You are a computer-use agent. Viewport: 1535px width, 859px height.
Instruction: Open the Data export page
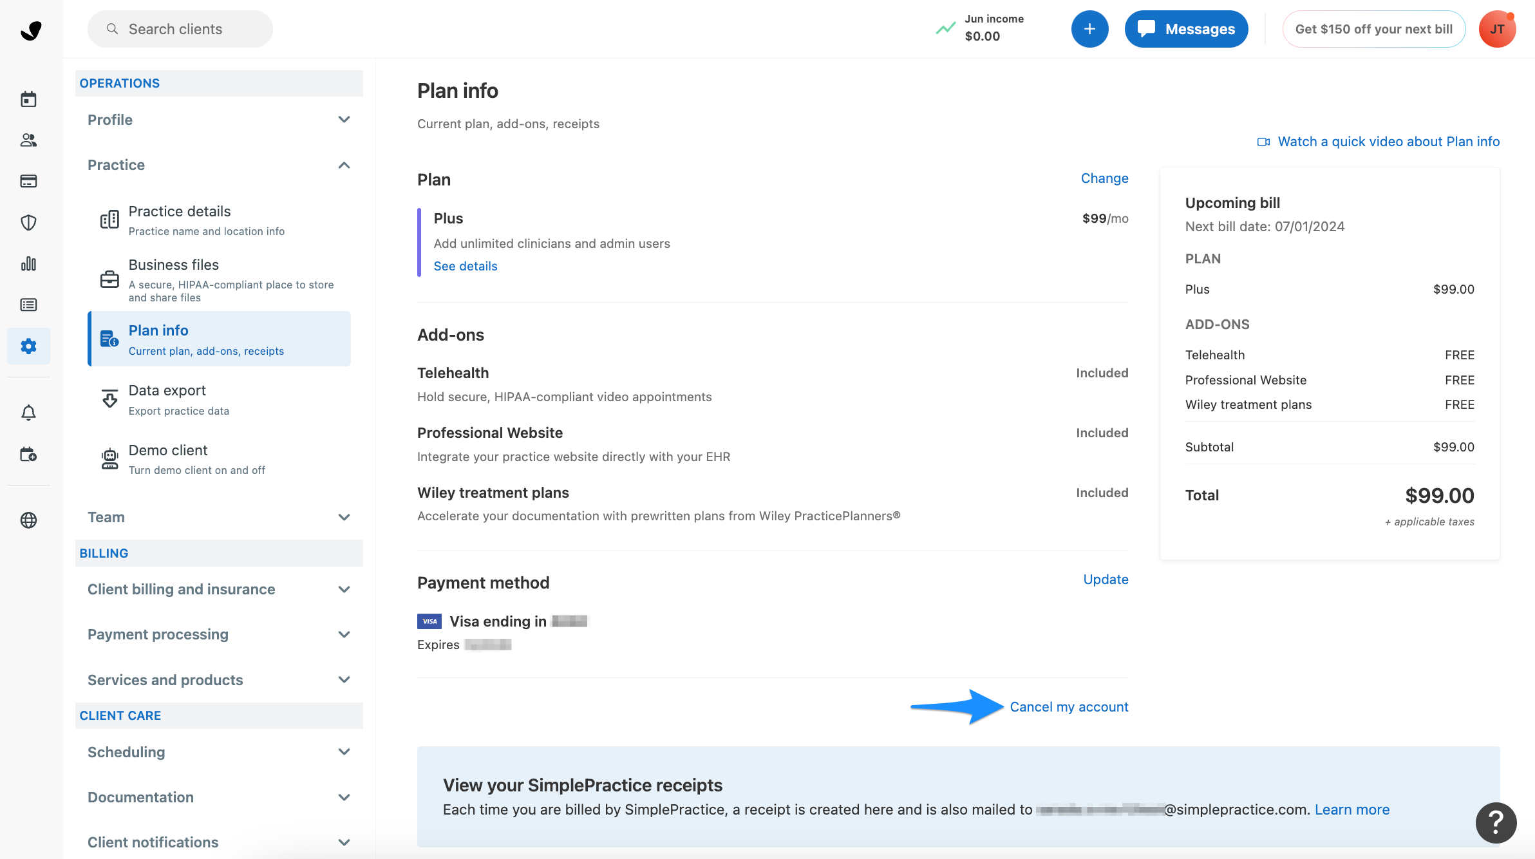click(x=219, y=399)
